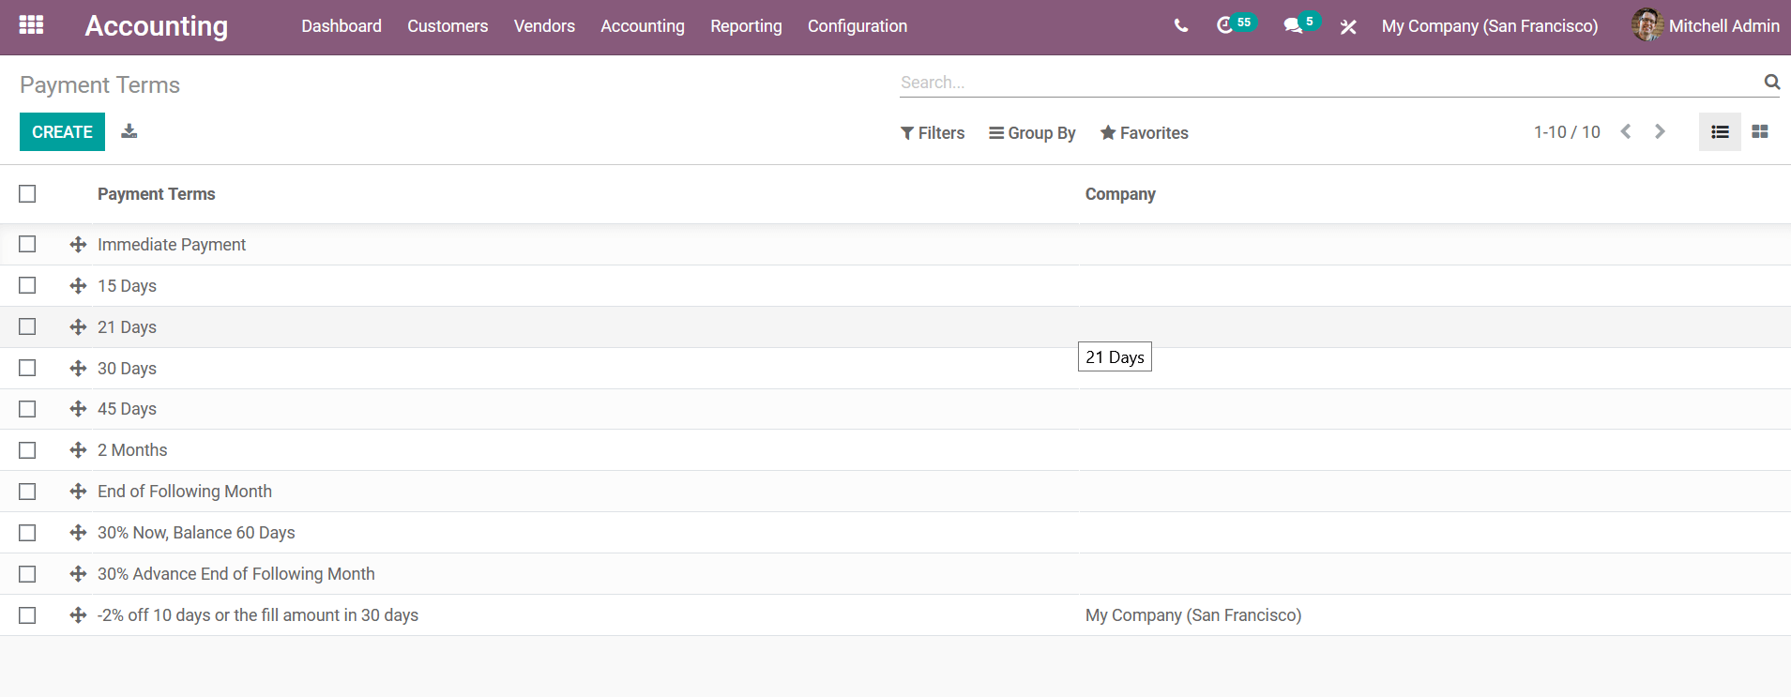This screenshot has width=1791, height=697.
Task: Switch to list view icon
Action: click(x=1720, y=132)
